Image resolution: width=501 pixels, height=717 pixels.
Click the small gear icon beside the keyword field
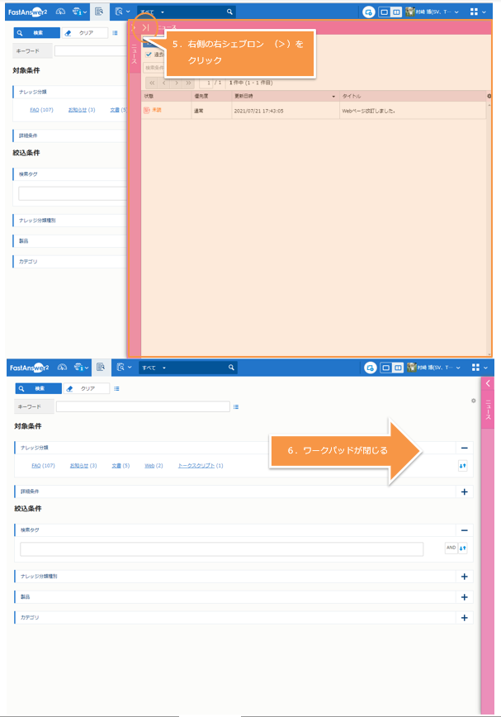tap(473, 401)
